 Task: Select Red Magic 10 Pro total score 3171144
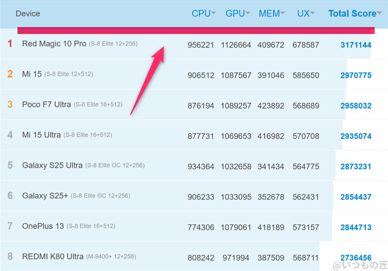click(356, 45)
